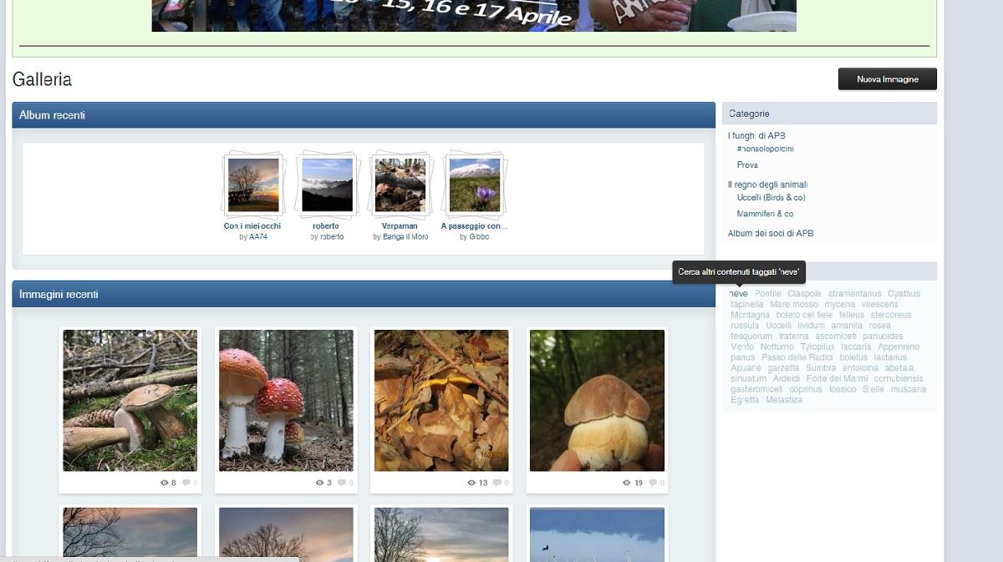This screenshot has height=562, width=1003.
Task: Open the Prova subcategory
Action: (x=747, y=165)
